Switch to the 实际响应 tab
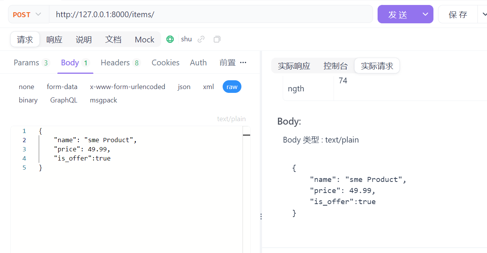Viewport: 487px width, 253px height. 294,66
